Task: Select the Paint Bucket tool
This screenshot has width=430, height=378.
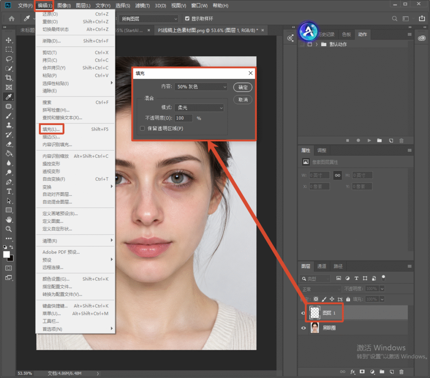Action: click(x=9, y=154)
